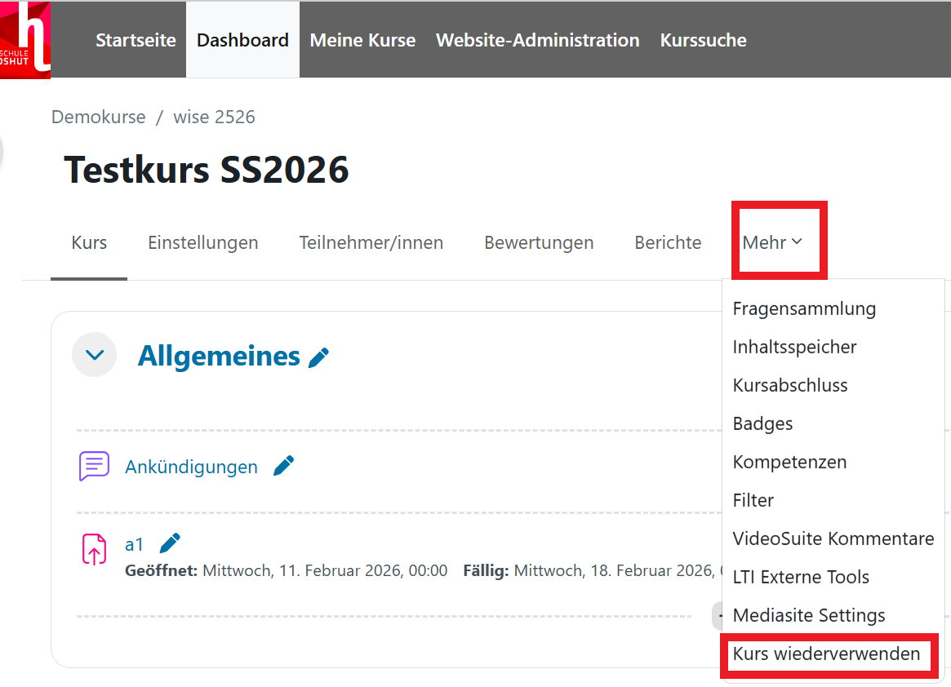The width and height of the screenshot is (951, 687).
Task: Click the Hochschule Landshut logo
Action: click(25, 39)
